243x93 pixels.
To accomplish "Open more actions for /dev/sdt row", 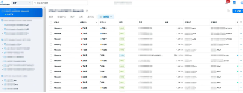I will pyautogui.click(x=241, y=34).
